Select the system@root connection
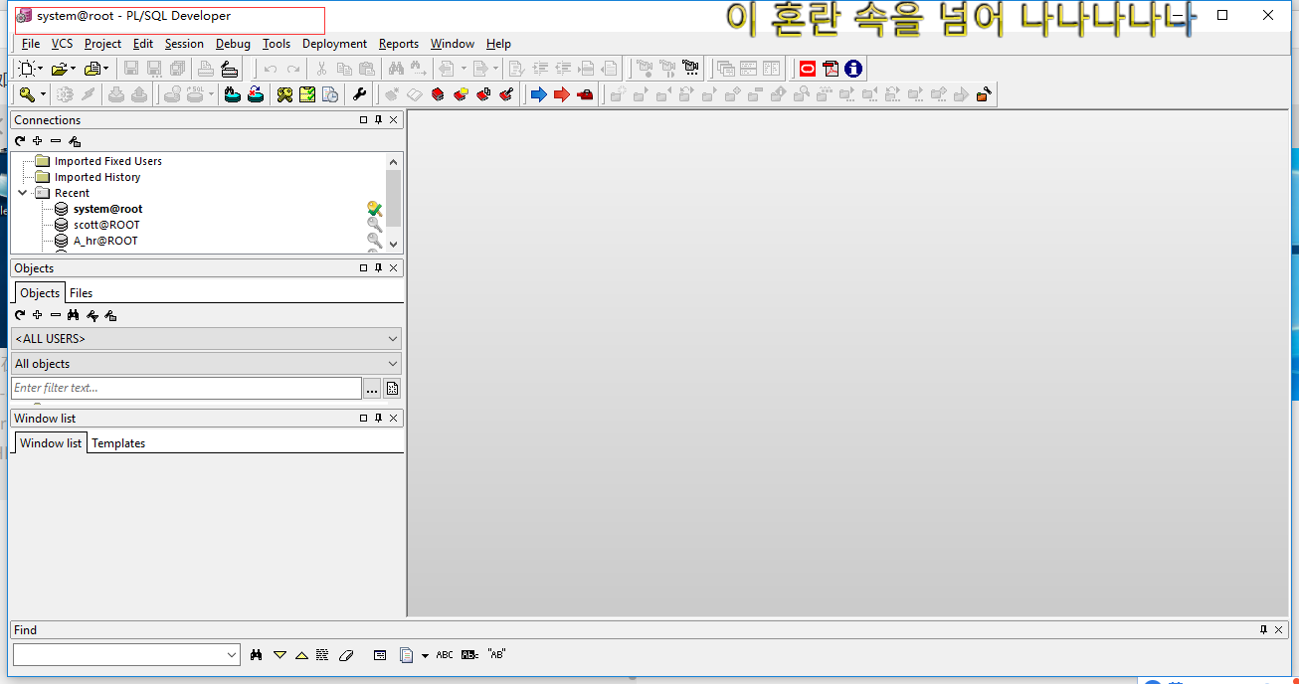This screenshot has height=684, width=1299. [107, 209]
